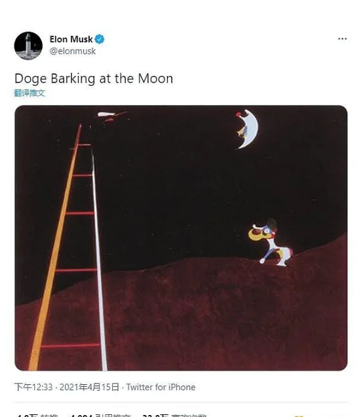Open the 引用推文 quote tweets list
This screenshot has height=417, width=359.
[101, 415]
